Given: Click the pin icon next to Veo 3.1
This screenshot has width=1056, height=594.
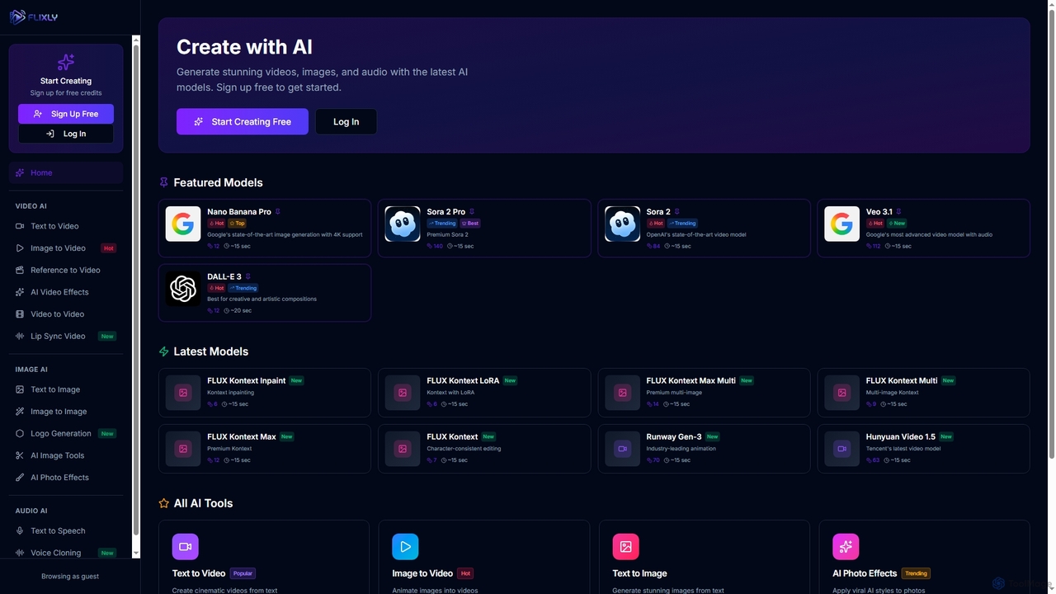Looking at the screenshot, I should coord(898,212).
